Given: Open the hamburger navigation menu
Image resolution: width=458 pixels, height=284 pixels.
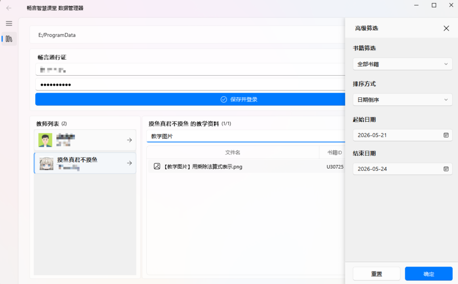Looking at the screenshot, I should click(x=9, y=23).
